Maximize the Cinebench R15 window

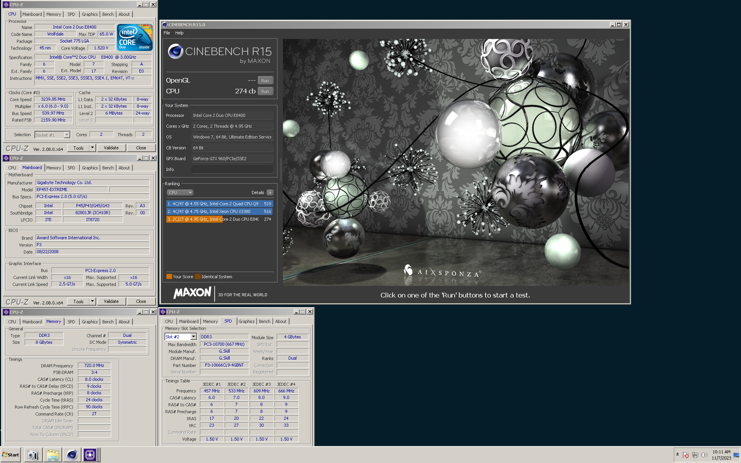(x=619, y=25)
